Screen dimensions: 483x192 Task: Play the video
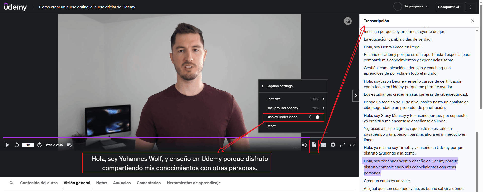7,145
